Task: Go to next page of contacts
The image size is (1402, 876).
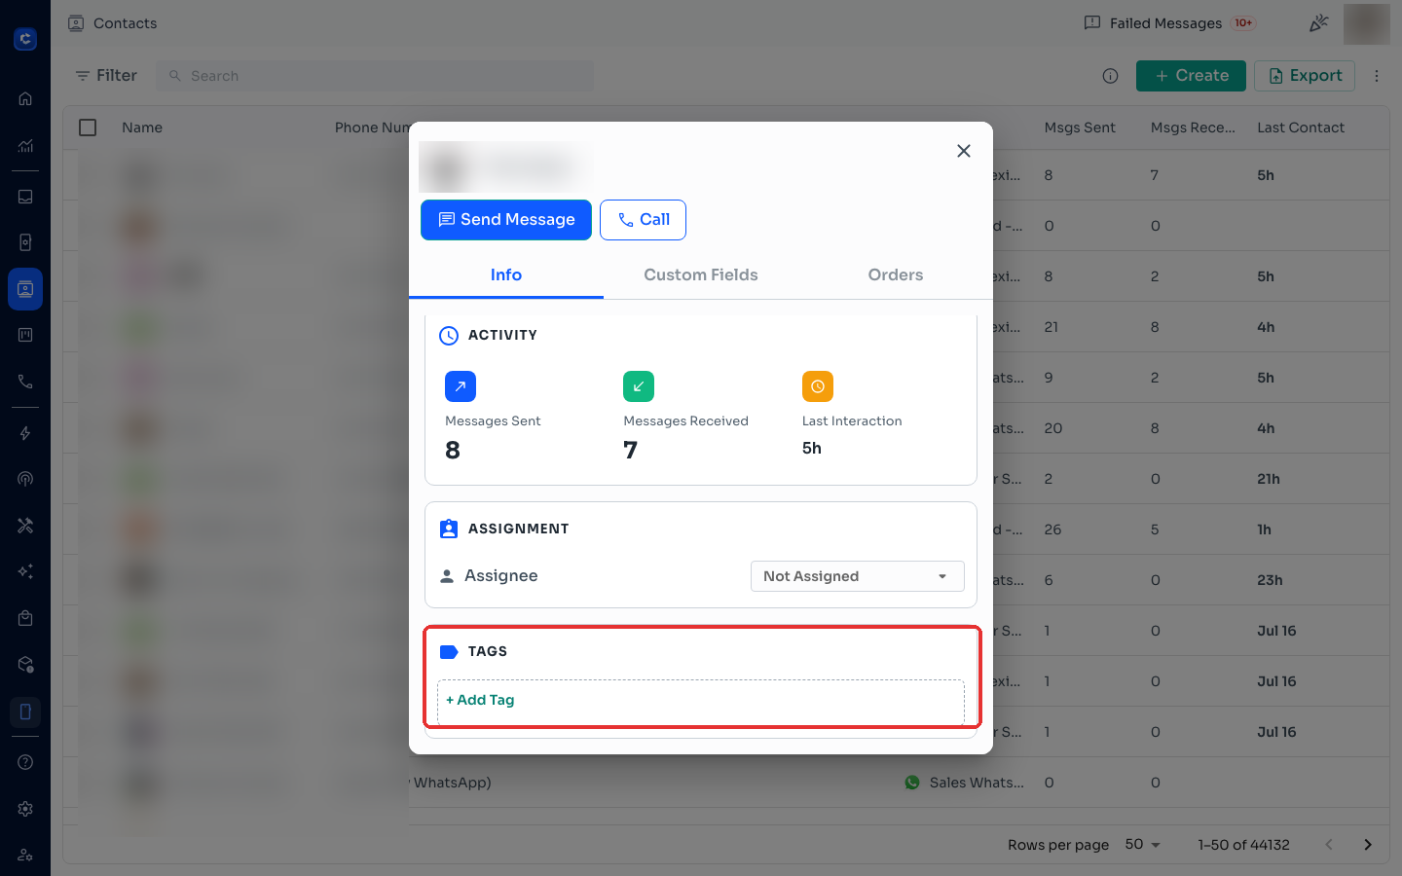Action: [x=1368, y=845]
